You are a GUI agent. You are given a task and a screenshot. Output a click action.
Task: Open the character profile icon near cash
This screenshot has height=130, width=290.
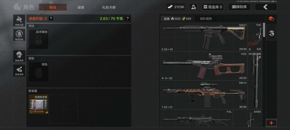tap(193, 7)
